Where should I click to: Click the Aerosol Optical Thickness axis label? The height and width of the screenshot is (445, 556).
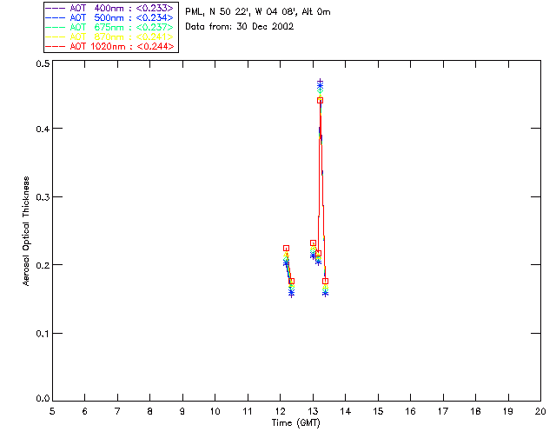click(26, 231)
